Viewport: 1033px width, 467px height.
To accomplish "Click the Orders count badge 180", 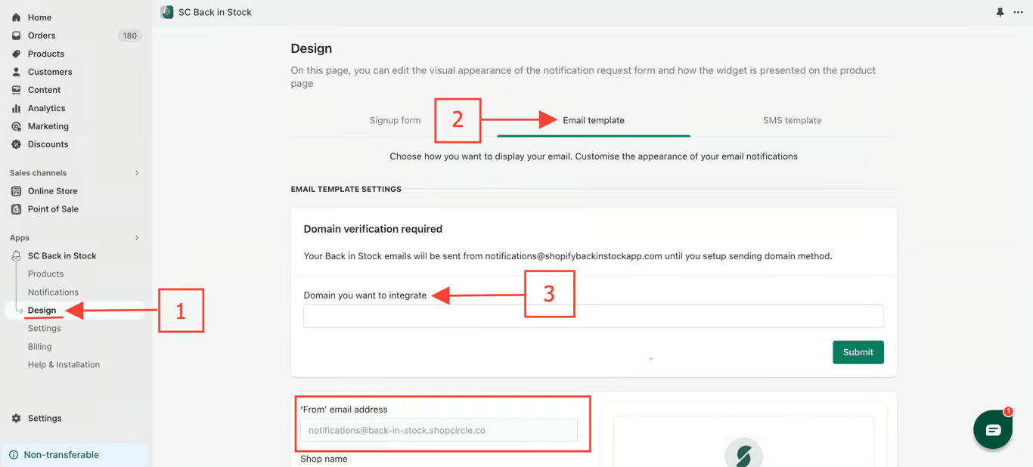I will point(130,36).
